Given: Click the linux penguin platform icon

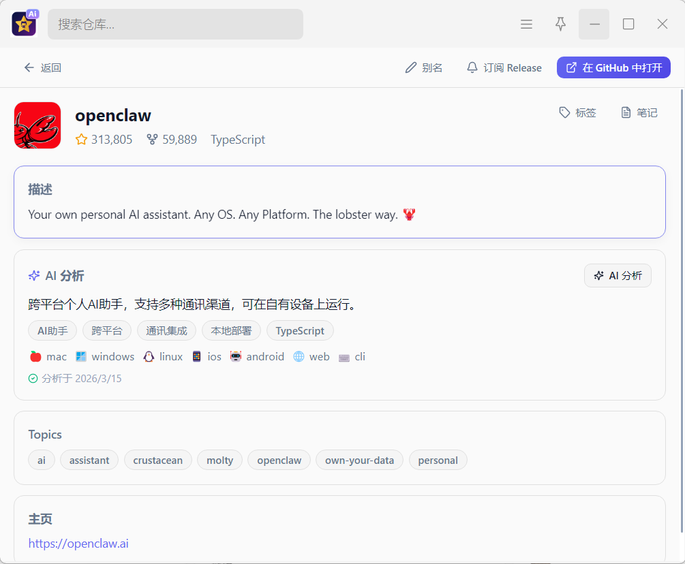Looking at the screenshot, I should (x=149, y=357).
